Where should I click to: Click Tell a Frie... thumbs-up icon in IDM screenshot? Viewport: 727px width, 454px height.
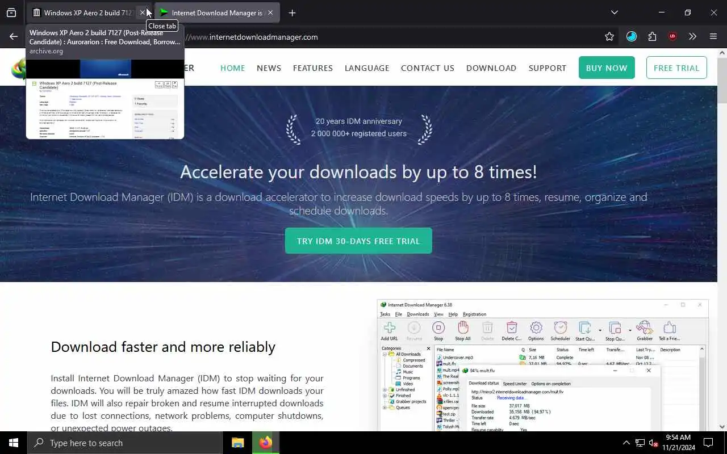(670, 331)
